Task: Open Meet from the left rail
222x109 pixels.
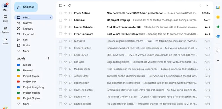Action: (5, 41)
